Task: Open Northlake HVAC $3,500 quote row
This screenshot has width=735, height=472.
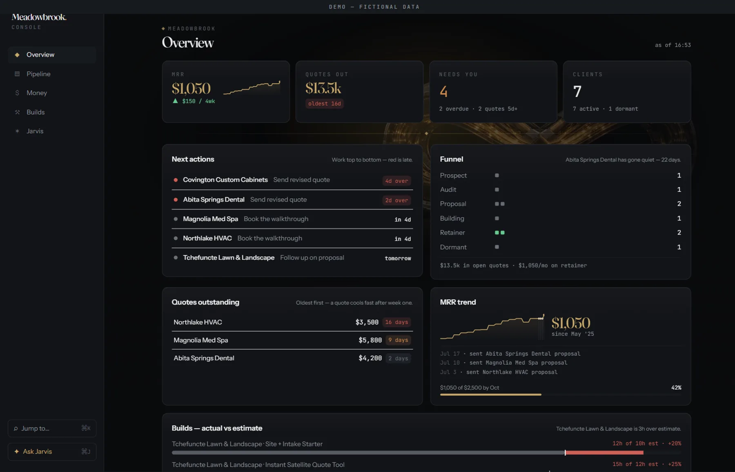Action: pos(292,322)
